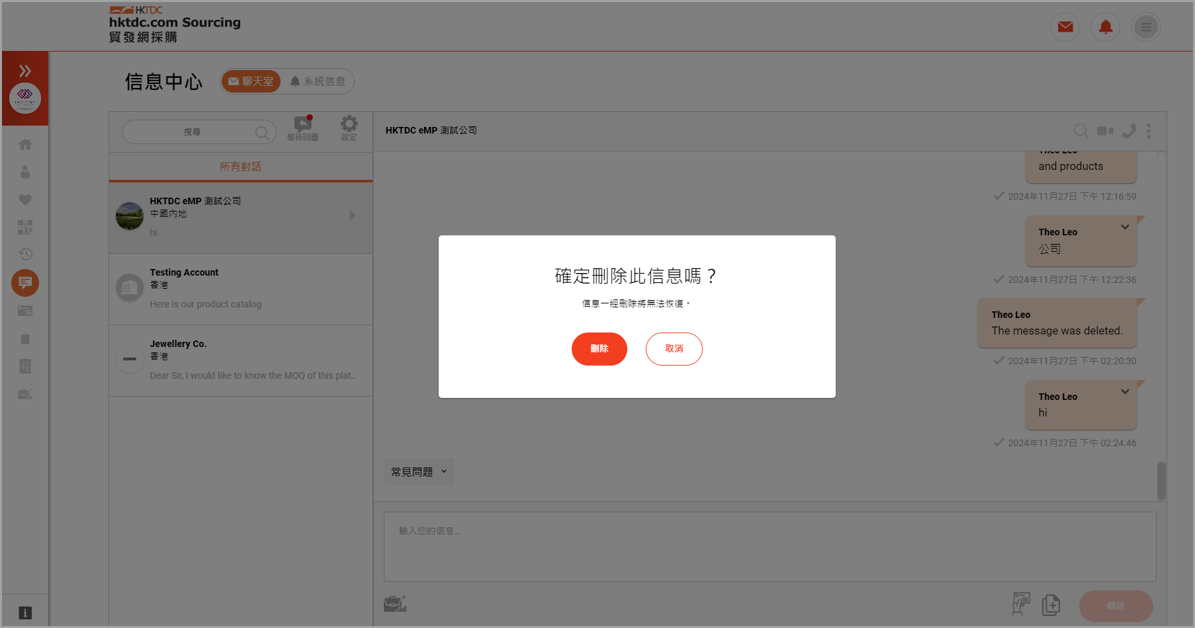This screenshot has width=1195, height=628.
Task: Click the 'and products' message bubble
Action: [1081, 166]
